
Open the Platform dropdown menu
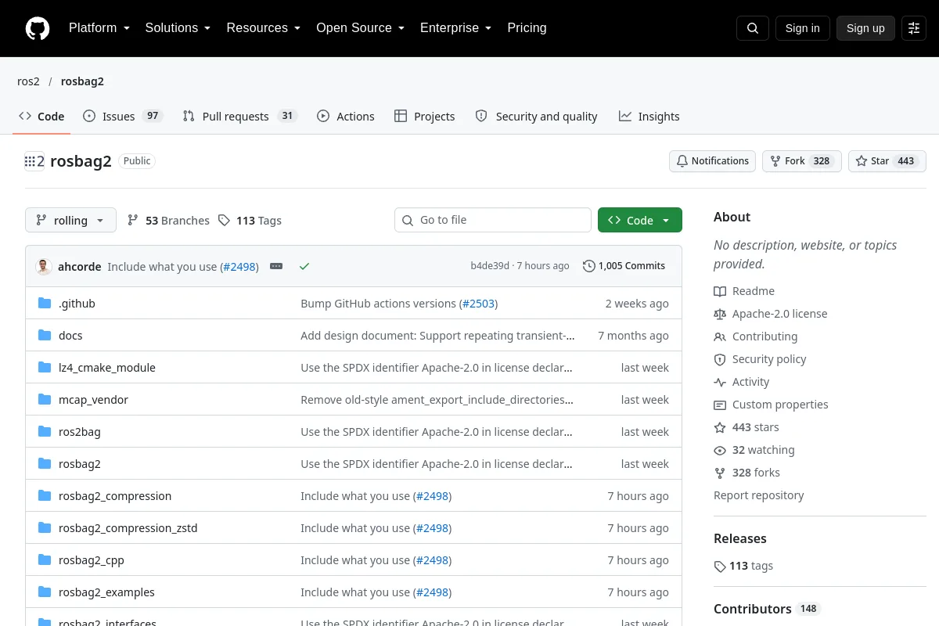pos(99,28)
